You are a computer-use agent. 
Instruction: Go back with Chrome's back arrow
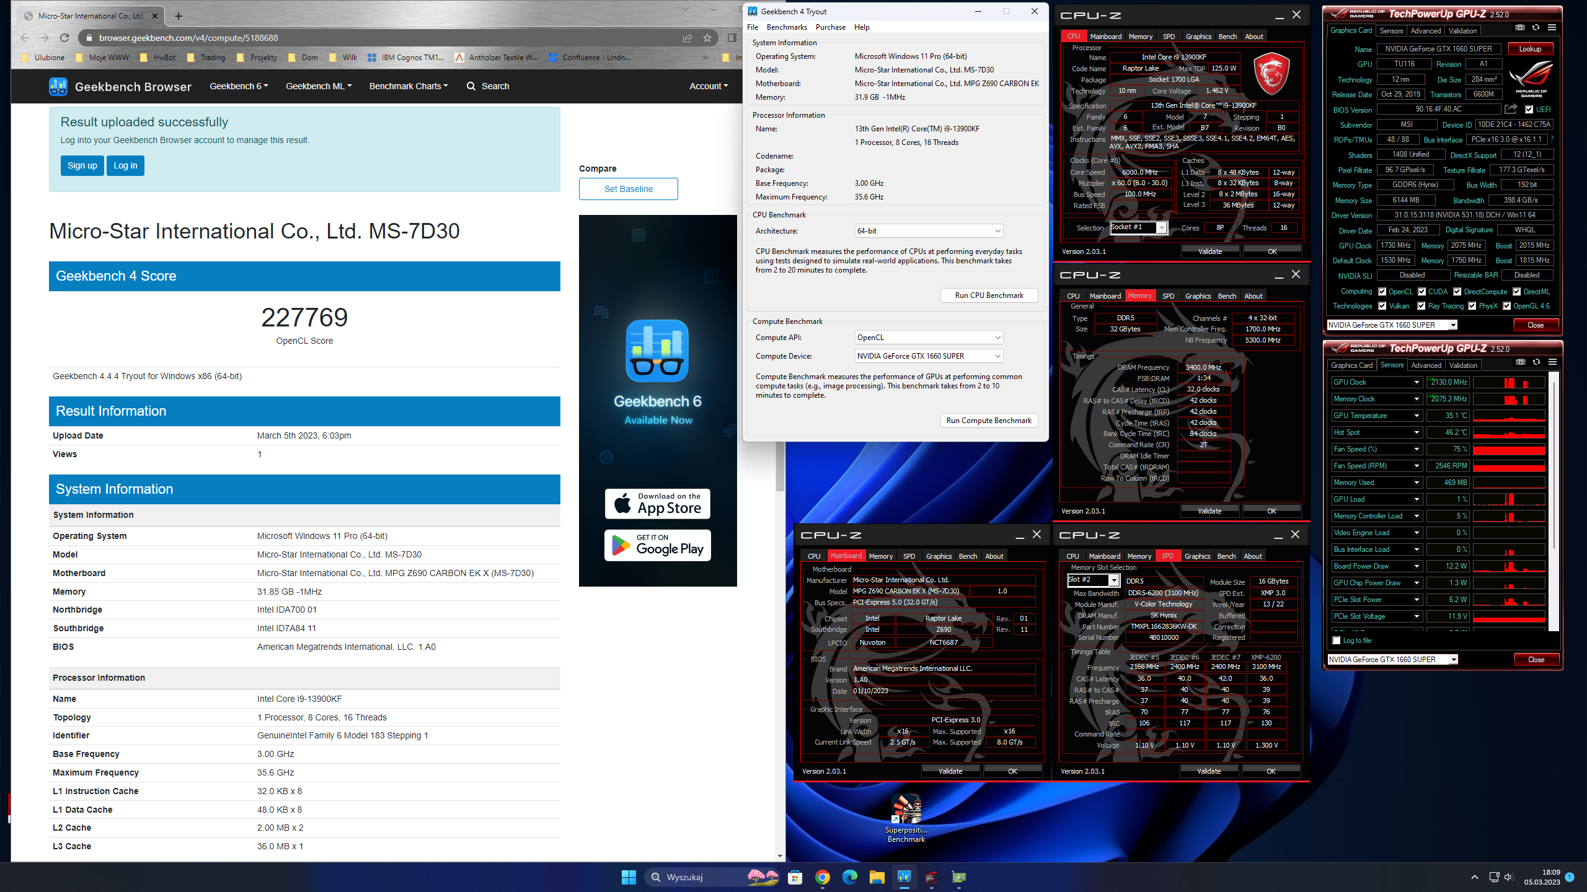pyautogui.click(x=24, y=38)
